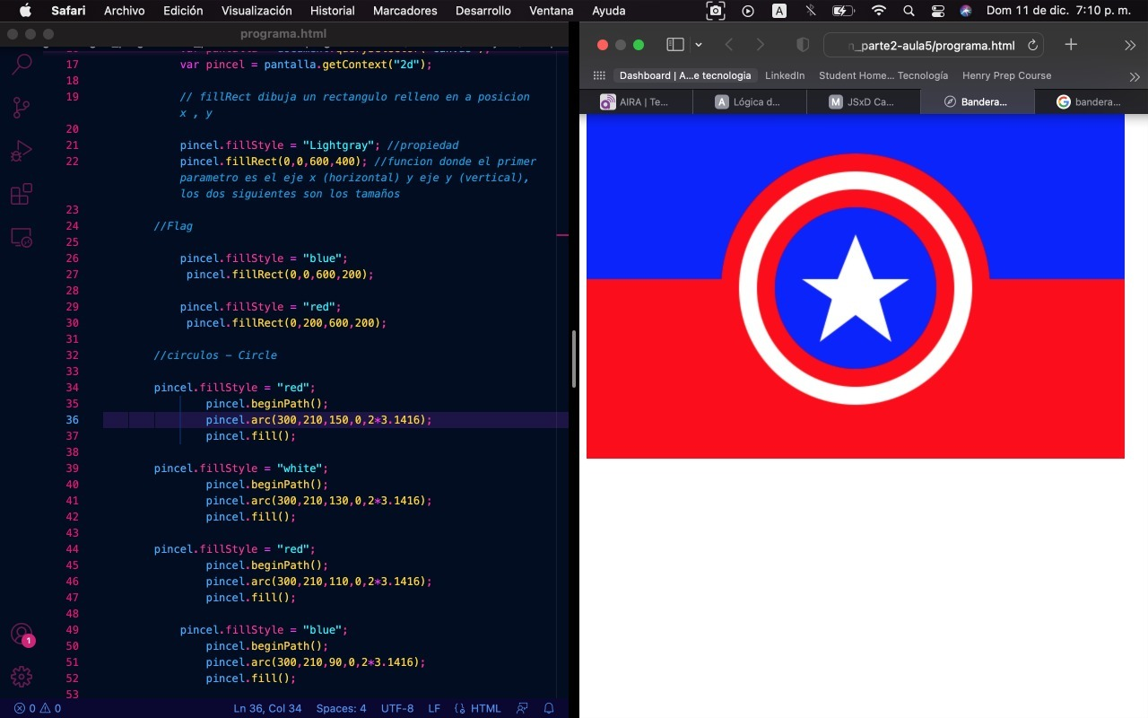Open Siri from the menu bar
Image resolution: width=1148 pixels, height=718 pixels.
tap(966, 11)
